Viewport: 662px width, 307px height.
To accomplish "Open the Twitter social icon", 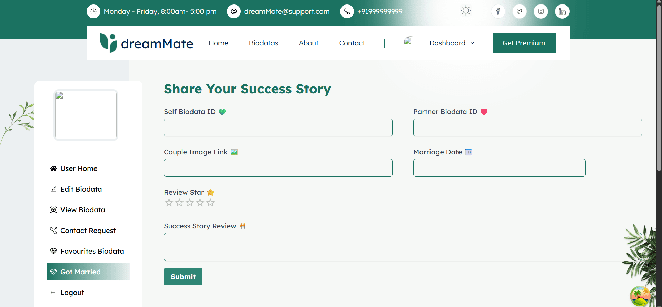I will [520, 11].
